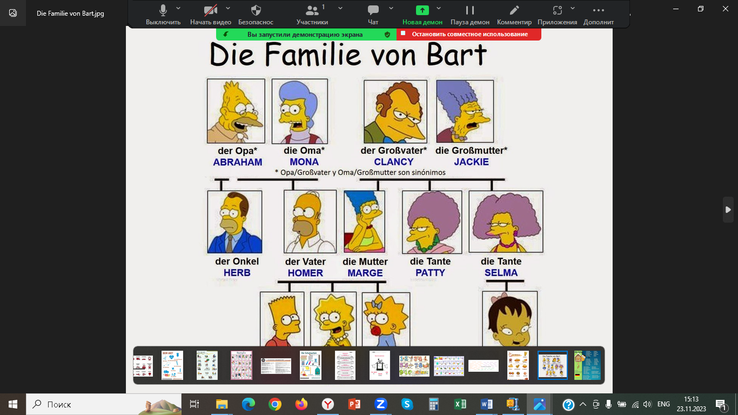Select pink Berufe thumbnail in filmstrip
The height and width of the screenshot is (415, 738).
[241, 365]
